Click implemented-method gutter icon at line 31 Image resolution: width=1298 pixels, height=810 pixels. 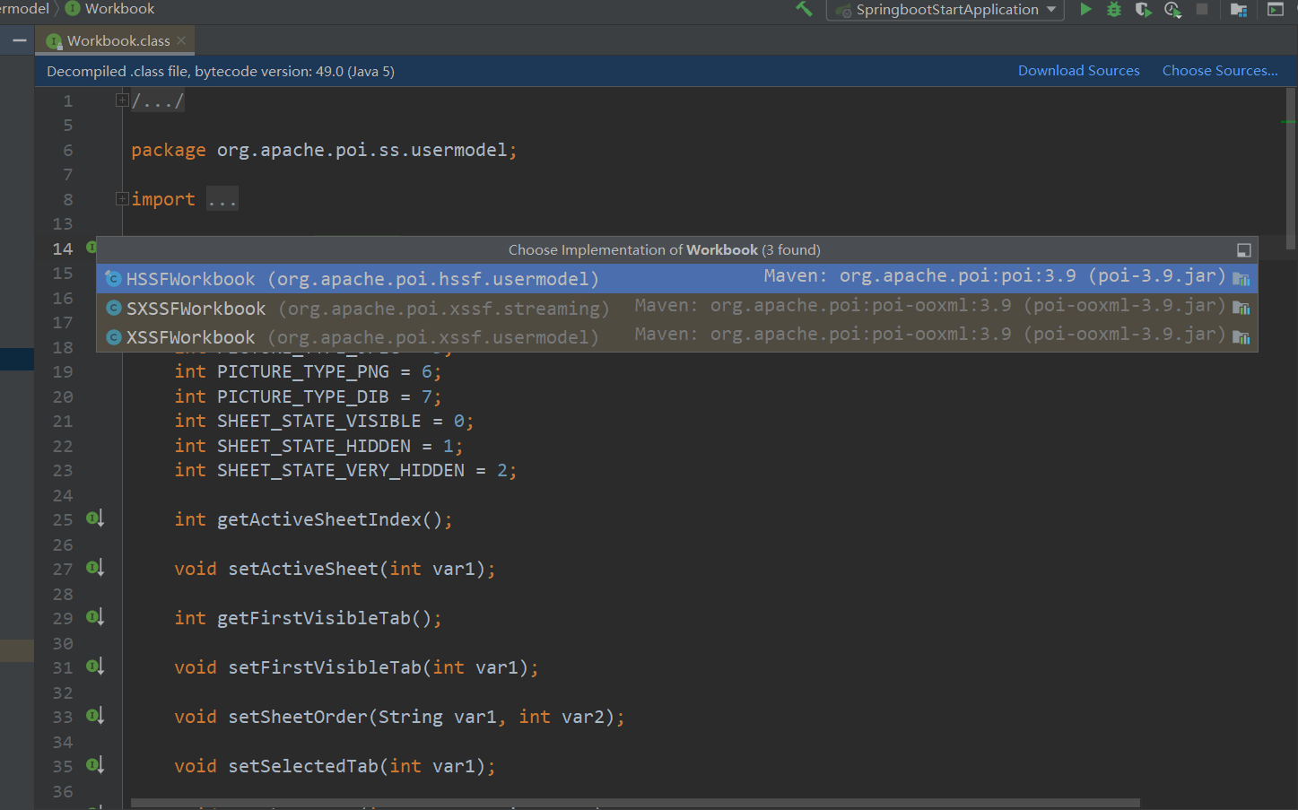coord(95,666)
